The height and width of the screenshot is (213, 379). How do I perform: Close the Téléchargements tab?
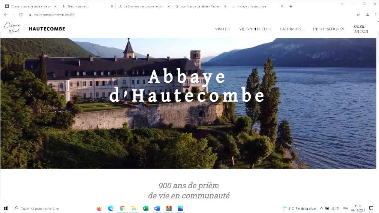[112, 6]
